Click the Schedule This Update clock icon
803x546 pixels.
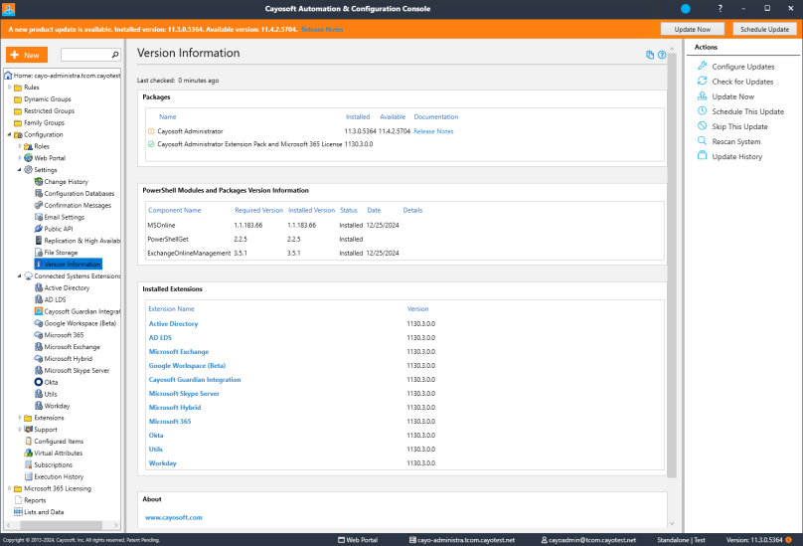pyautogui.click(x=702, y=110)
